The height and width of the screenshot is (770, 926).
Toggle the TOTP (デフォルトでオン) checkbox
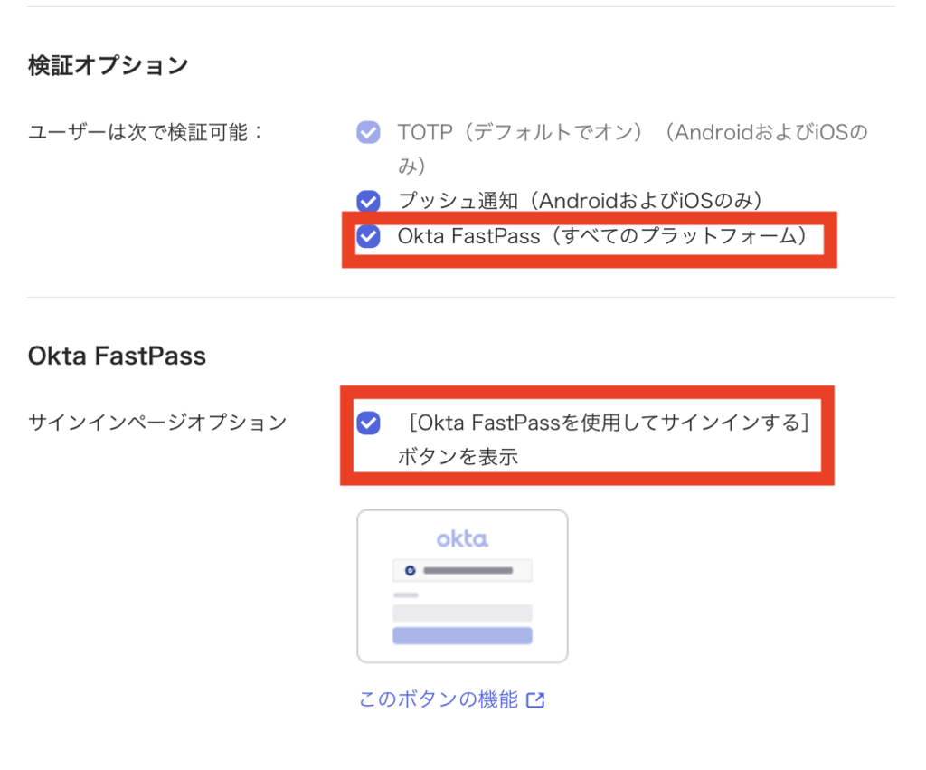point(368,132)
